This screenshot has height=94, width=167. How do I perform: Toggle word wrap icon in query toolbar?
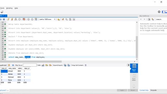pos(74,19)
